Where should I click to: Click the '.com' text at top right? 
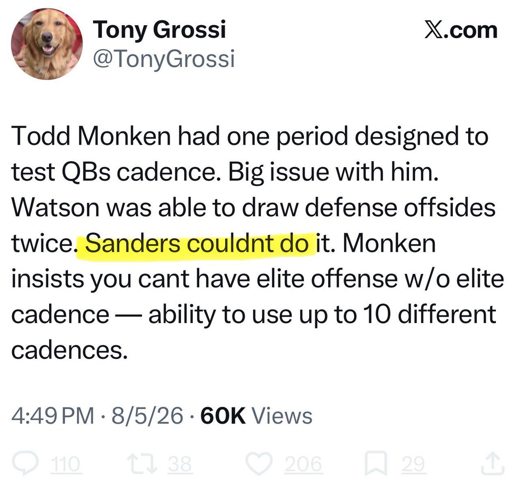tap(471, 30)
